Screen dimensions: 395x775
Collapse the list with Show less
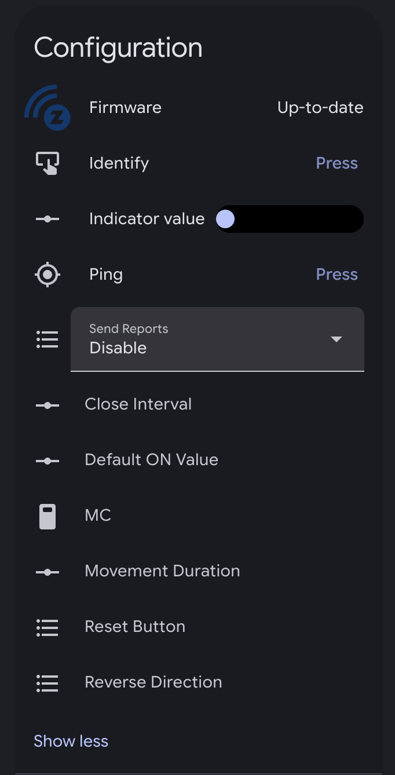(x=71, y=741)
